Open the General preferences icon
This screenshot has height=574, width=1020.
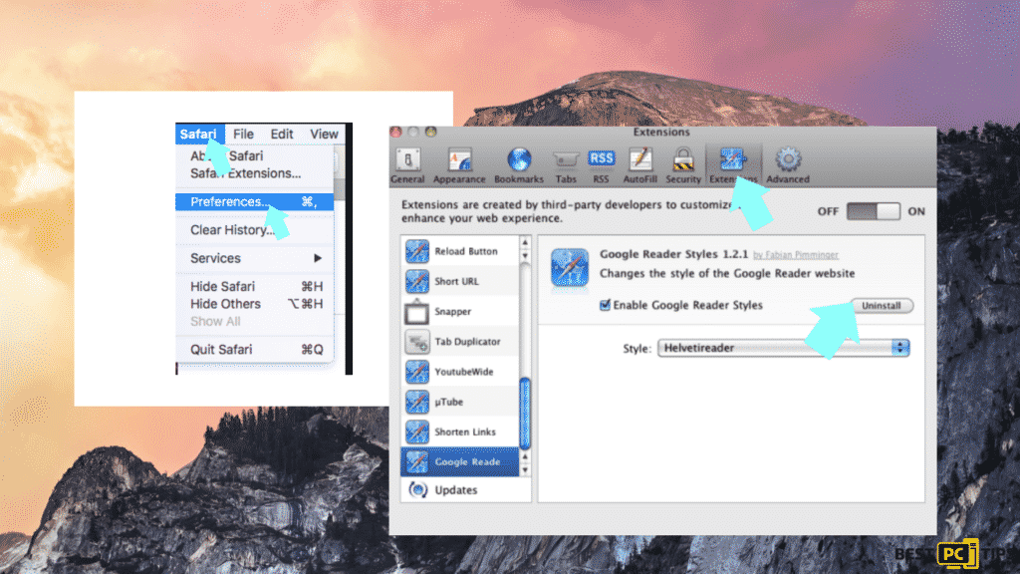[407, 160]
